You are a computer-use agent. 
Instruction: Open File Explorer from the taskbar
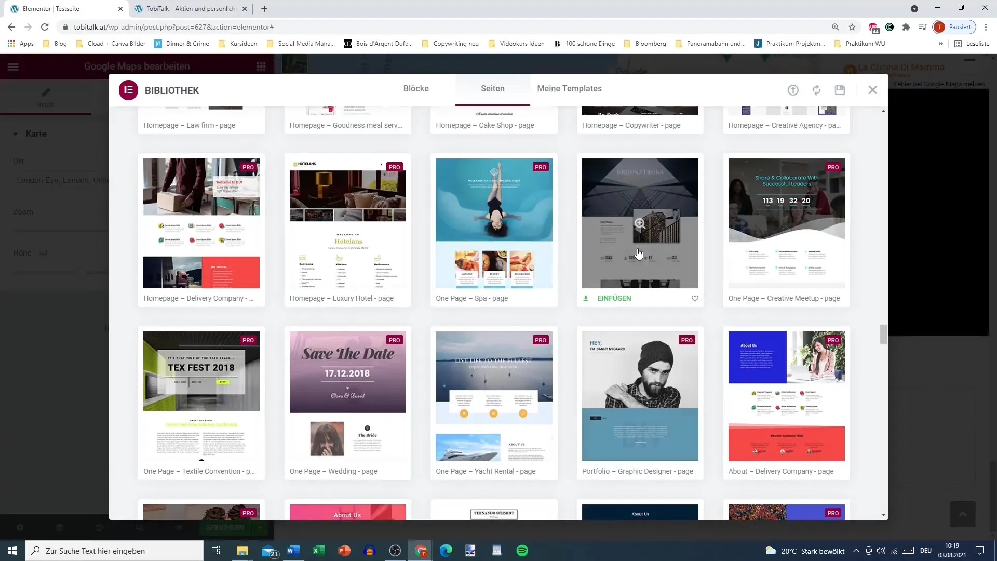point(242,551)
